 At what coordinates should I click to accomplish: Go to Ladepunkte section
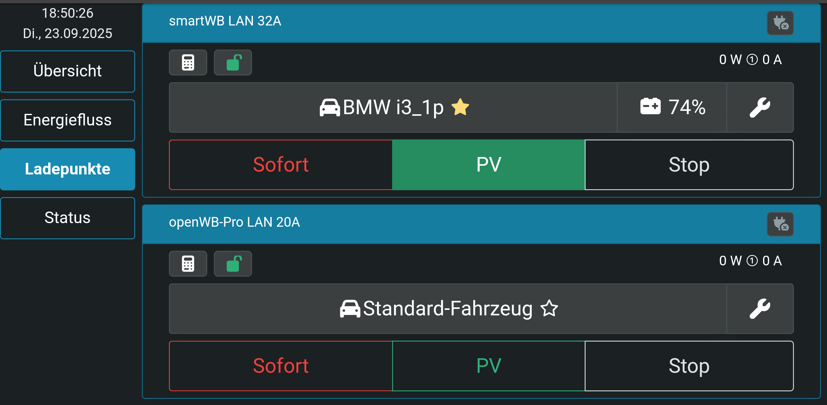click(x=68, y=169)
